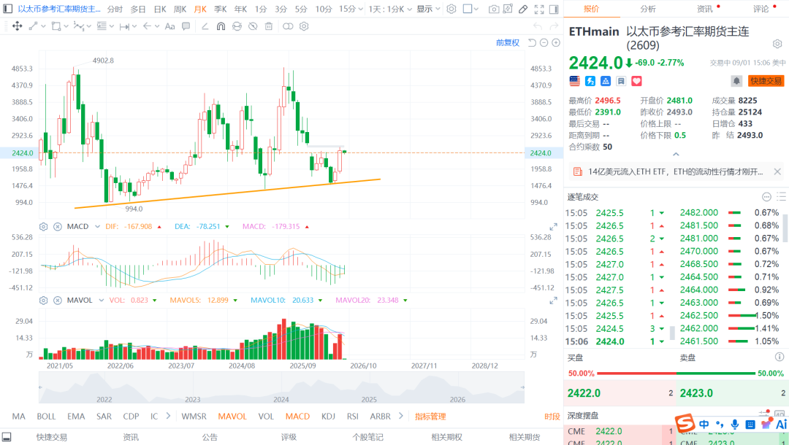
Task: Delete drawings with the trash icon
Action: [x=269, y=26]
